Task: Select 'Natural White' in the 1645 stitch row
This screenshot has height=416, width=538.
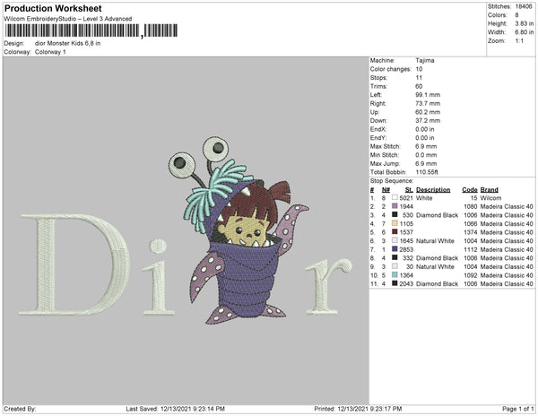Action: 435,241
